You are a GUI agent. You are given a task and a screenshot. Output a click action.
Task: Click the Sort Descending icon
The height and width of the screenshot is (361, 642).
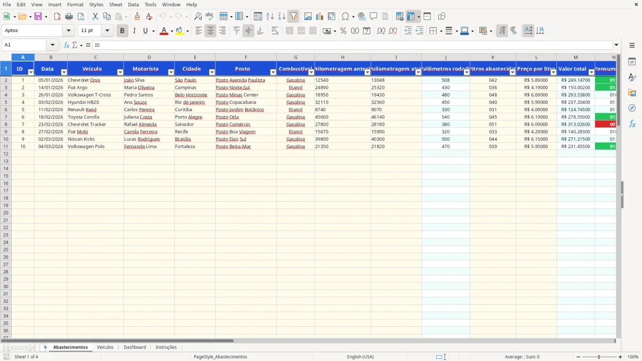click(x=281, y=17)
